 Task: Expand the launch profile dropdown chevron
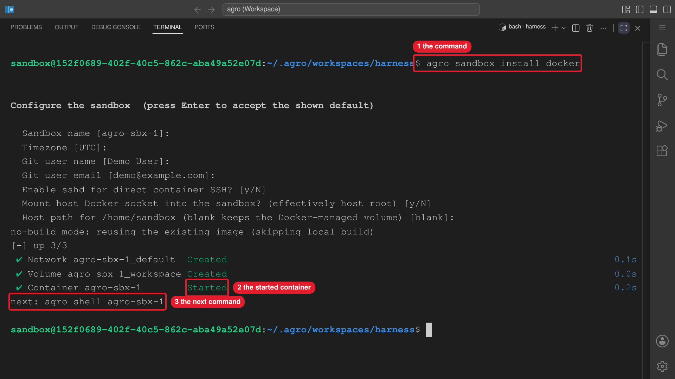point(564,28)
